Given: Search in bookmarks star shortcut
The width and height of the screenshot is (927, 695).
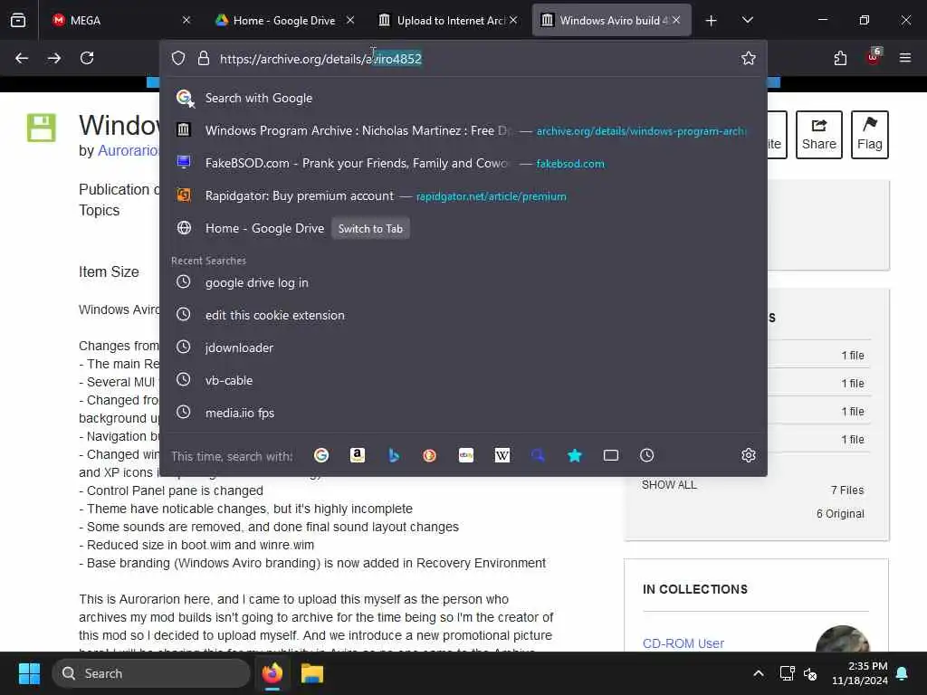Looking at the screenshot, I should pos(575,456).
